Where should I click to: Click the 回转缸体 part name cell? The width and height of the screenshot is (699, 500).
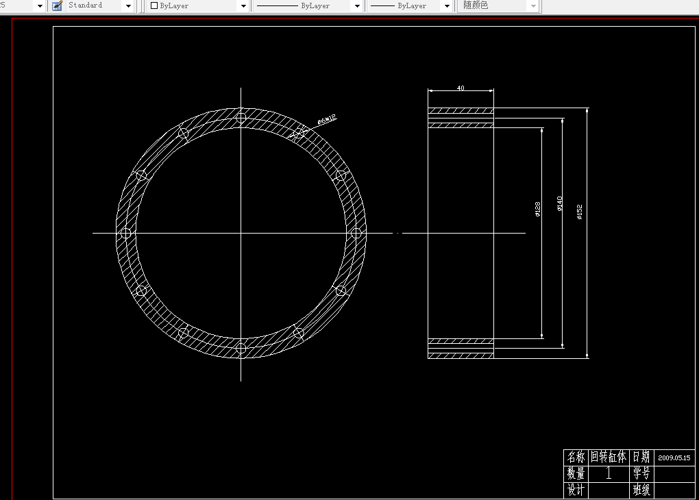[x=609, y=458]
